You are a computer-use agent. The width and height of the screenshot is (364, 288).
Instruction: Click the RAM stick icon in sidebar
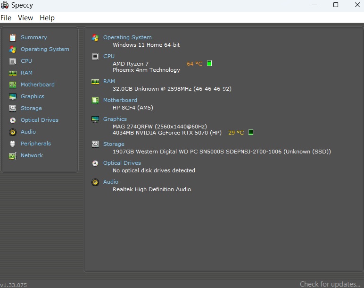pos(13,73)
